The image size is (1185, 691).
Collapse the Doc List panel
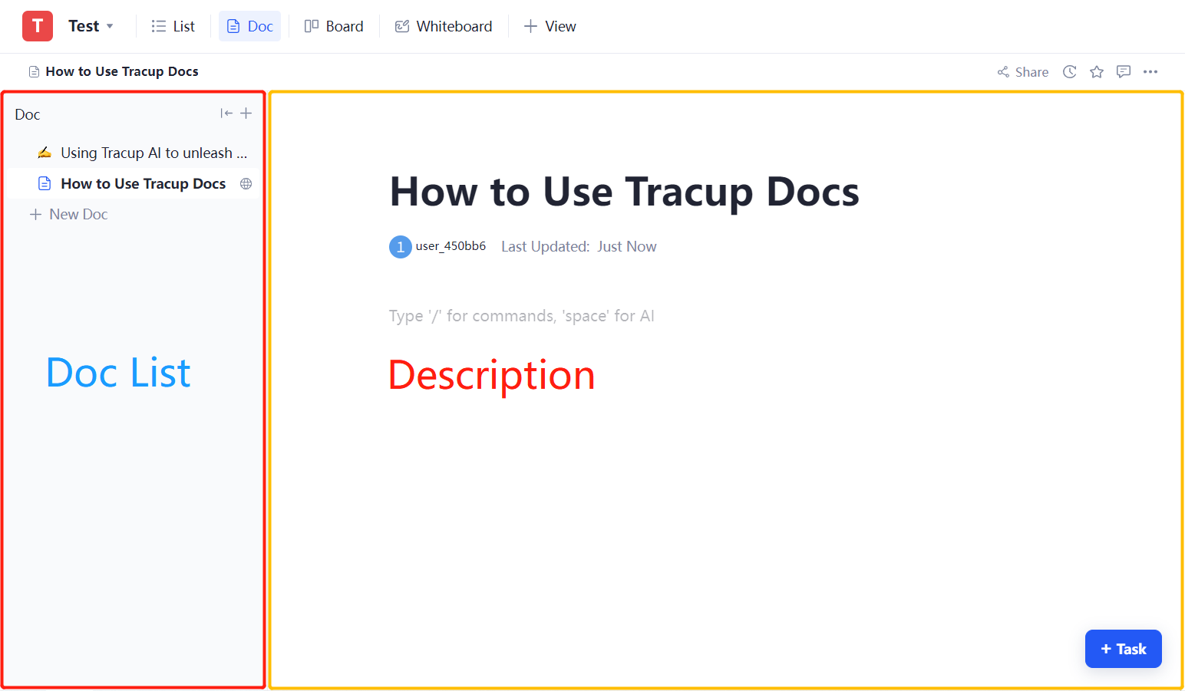point(226,113)
